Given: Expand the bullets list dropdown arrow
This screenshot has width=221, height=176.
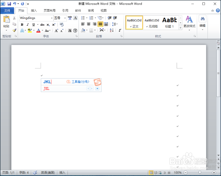Looking at the screenshot, I should [87, 18].
